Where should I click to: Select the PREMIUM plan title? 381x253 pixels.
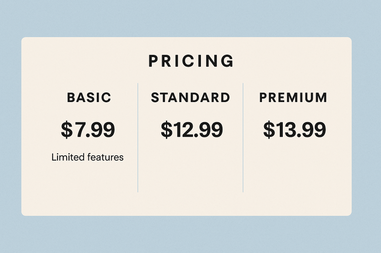pyautogui.click(x=293, y=98)
